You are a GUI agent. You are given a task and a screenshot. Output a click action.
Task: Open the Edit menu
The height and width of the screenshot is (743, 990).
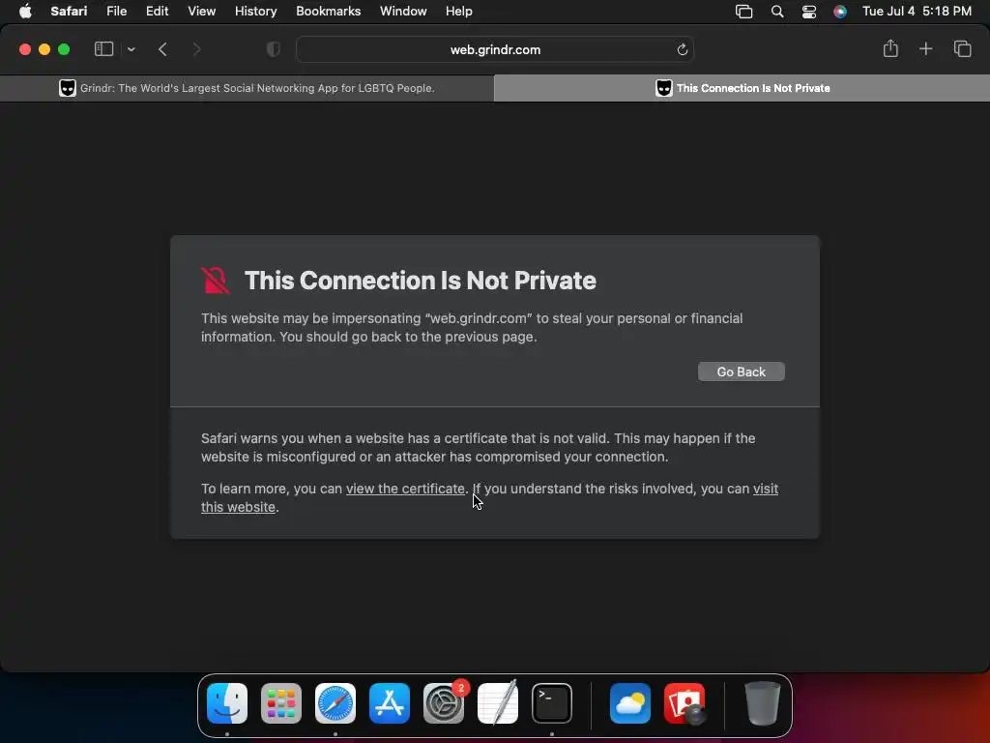pyautogui.click(x=157, y=12)
